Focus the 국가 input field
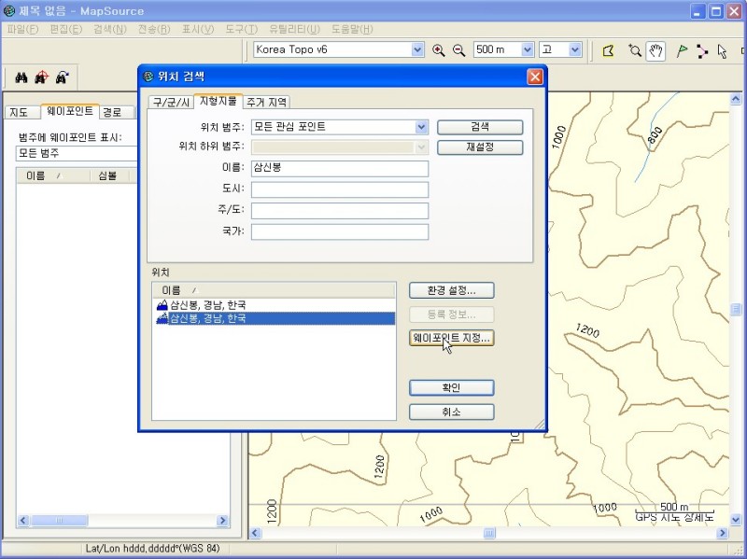 340,231
